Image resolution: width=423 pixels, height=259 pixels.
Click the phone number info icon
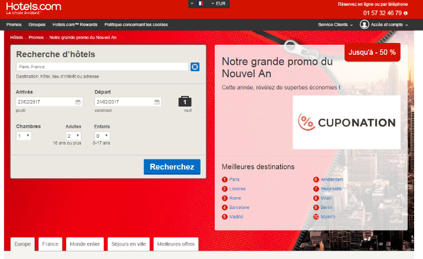[405, 13]
